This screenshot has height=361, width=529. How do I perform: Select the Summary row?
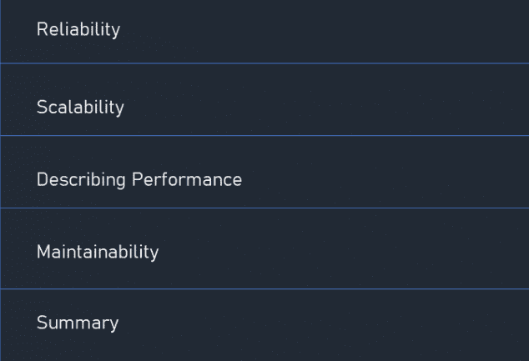pos(264,325)
